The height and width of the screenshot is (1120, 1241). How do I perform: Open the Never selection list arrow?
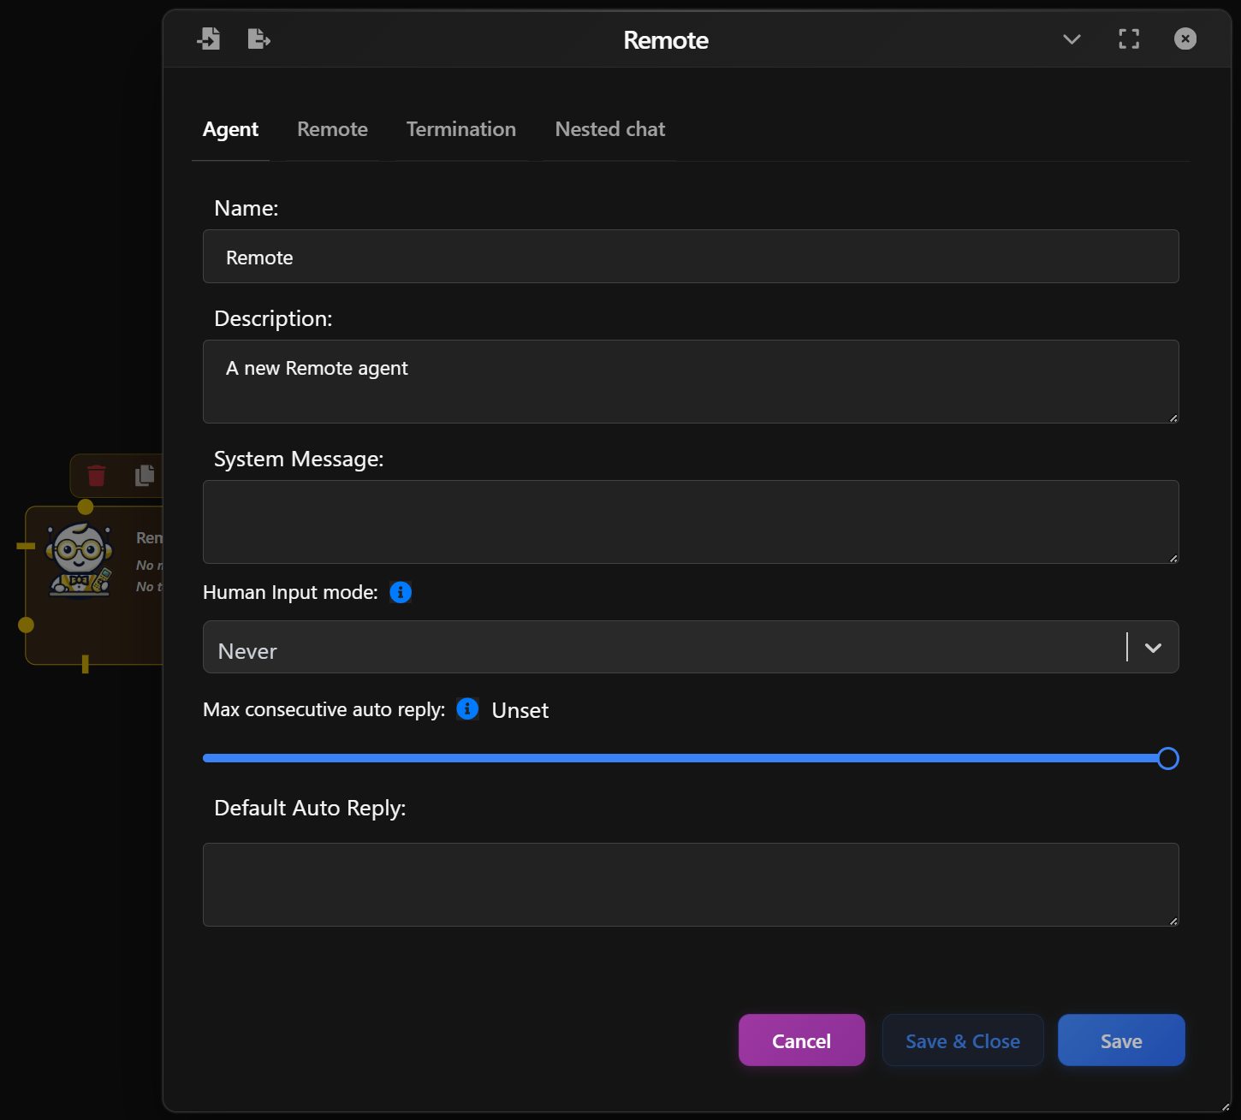(x=1152, y=648)
